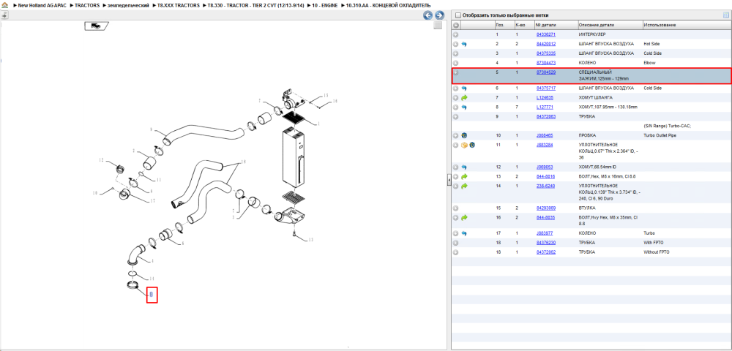Open part number link 87304529

click(546, 72)
